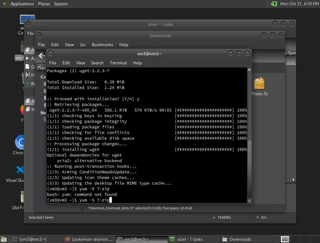Open Go menu in Downloads window
The height and width of the screenshot is (243, 320).
(x=82, y=45)
